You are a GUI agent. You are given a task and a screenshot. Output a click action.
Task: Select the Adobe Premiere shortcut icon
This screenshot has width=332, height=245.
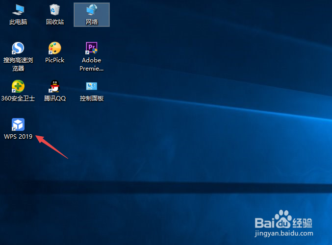[92, 48]
